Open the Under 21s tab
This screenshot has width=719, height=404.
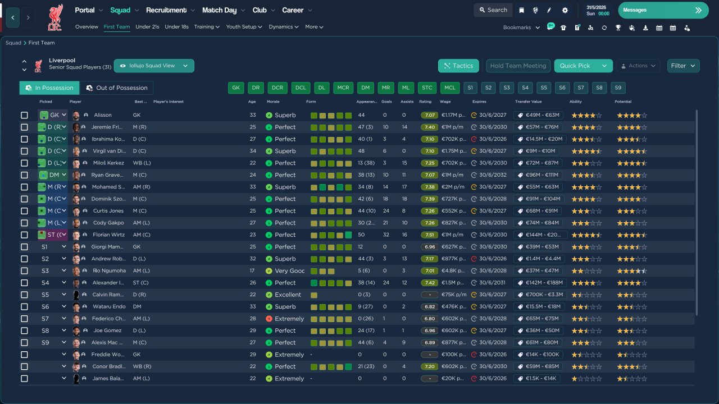147,27
